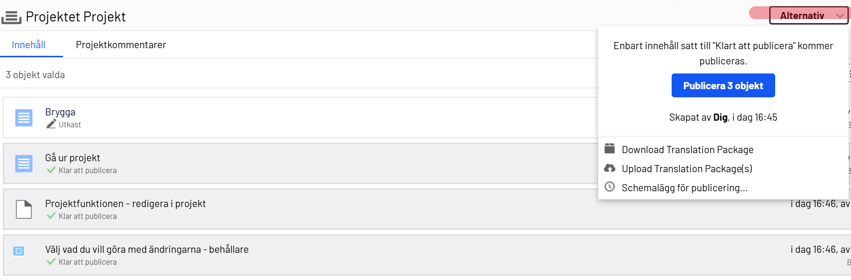Click the container block icon for behållare
851x280 pixels.
(x=19, y=251)
